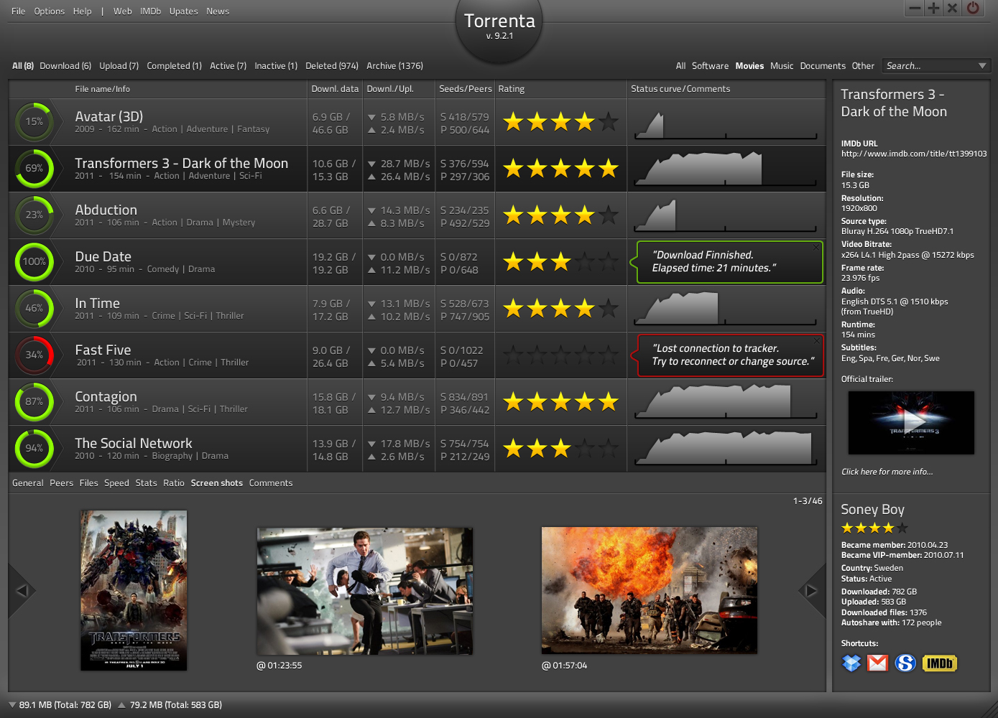Show Active (7) torrents
The image size is (998, 718).
click(228, 66)
